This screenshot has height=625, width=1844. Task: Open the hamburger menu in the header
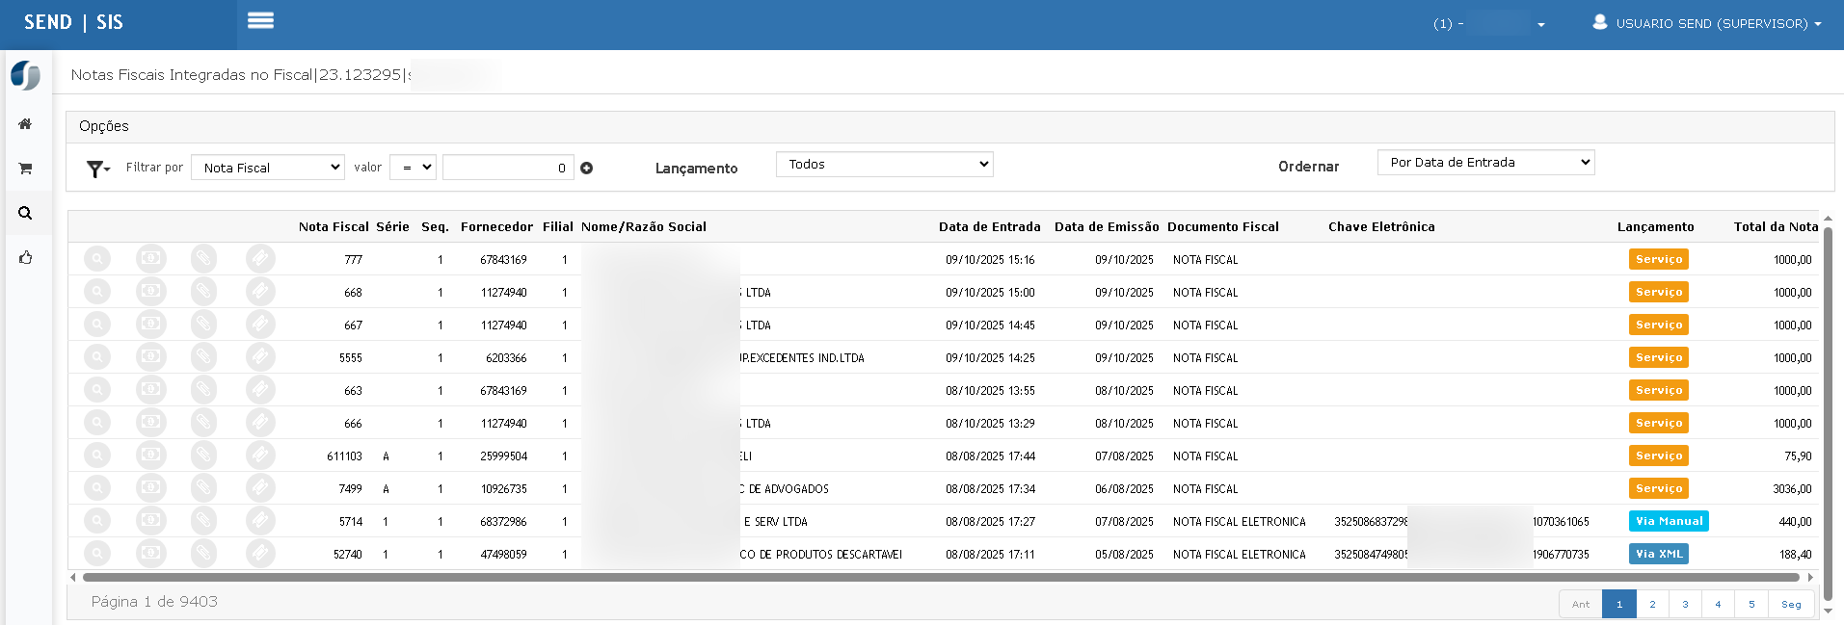260,21
